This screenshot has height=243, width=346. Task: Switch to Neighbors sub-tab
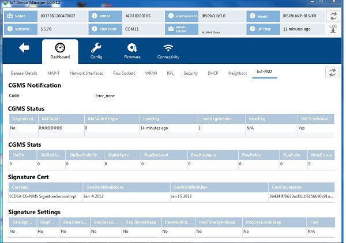point(238,73)
